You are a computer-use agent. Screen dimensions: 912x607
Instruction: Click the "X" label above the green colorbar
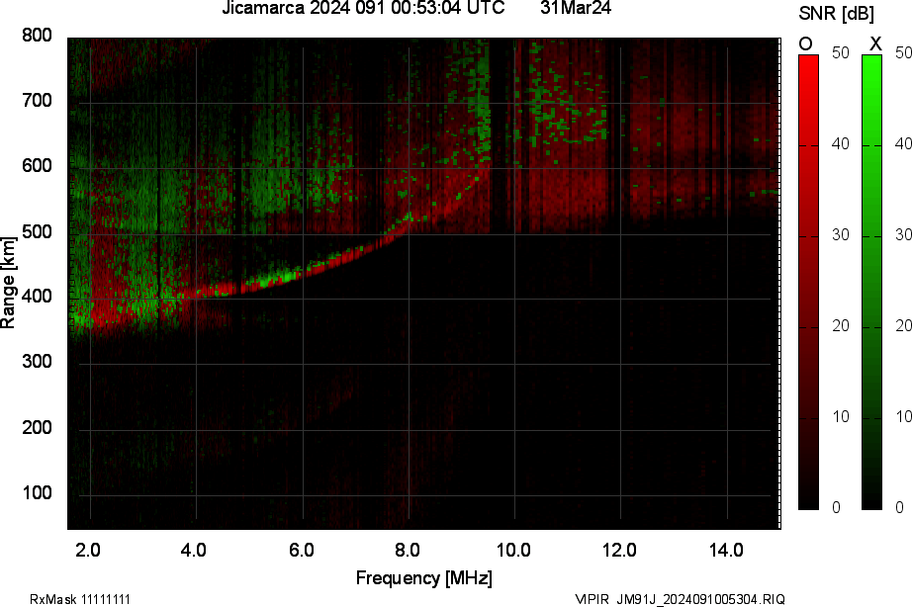(874, 43)
